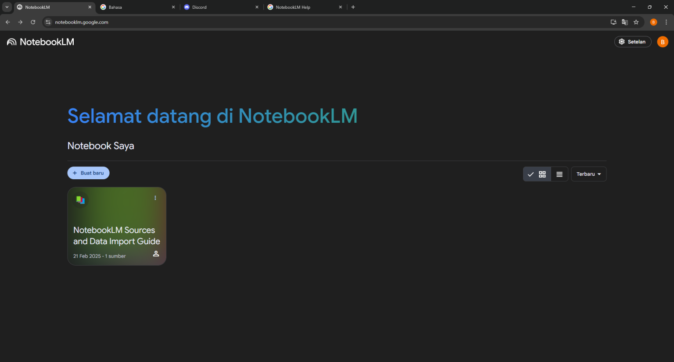This screenshot has height=362, width=674.
Task: Select the grid view toggle with checkmark
Action: point(537,174)
